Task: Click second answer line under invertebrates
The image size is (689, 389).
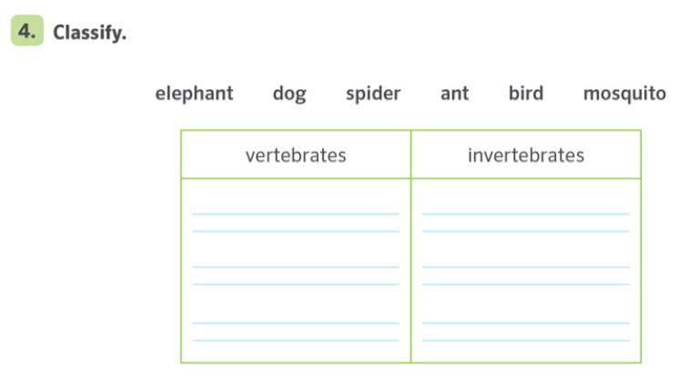Action: pos(526,275)
